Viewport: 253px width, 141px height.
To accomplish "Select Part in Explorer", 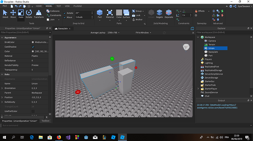I will pyautogui.click(x=210, y=56).
